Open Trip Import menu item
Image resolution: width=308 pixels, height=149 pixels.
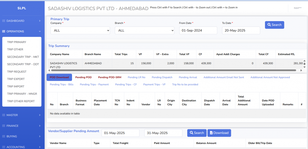click(16, 86)
